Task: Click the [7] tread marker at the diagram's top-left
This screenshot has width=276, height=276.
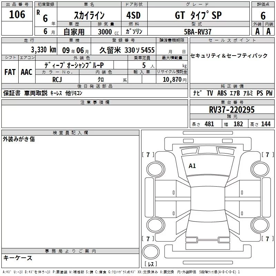Action: 148,155
